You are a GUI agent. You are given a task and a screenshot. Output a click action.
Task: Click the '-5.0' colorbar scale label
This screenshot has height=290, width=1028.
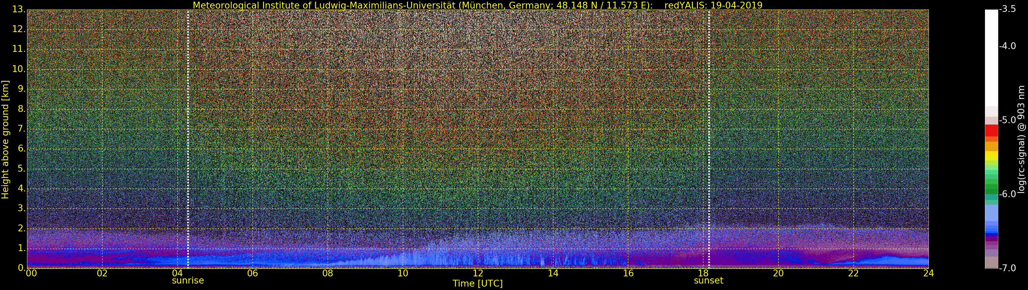coord(1007,120)
